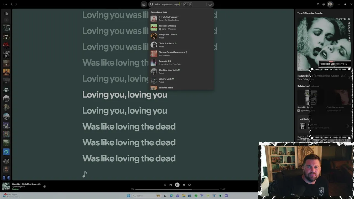
Task: Click the Bloody Kisses album cover in right panel
Action: tap(324, 44)
